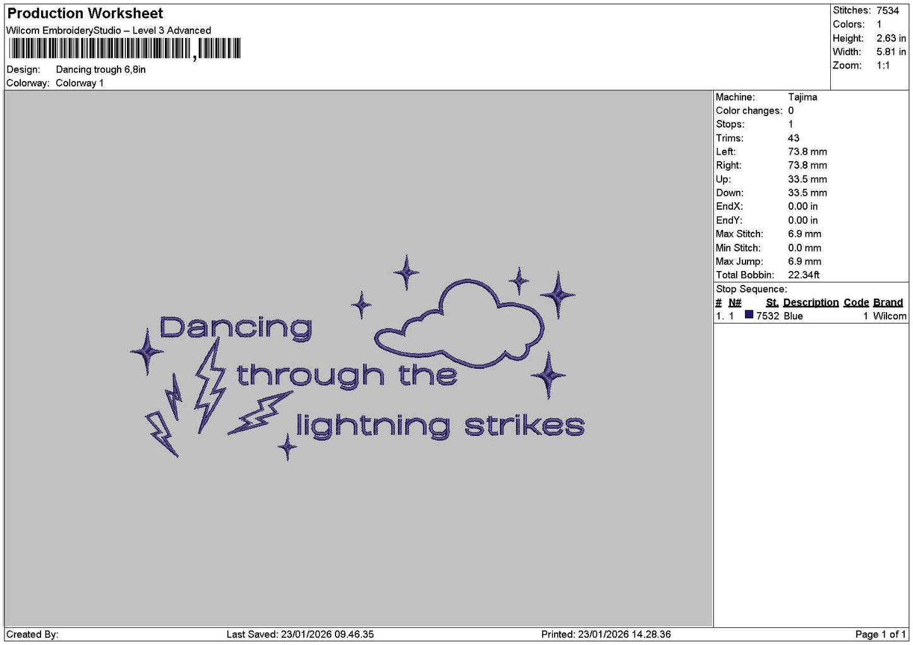Click "Wilcom EmbroideryStudio – Level 3 Advanced" text

pos(109,30)
